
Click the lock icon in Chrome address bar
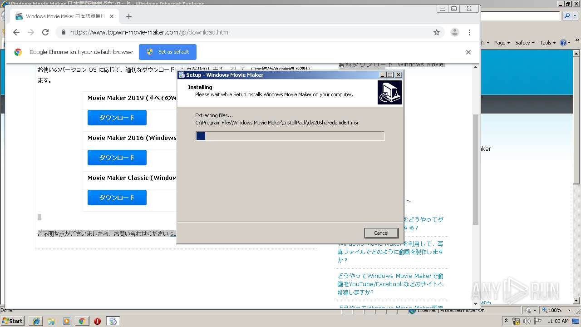[x=63, y=32]
